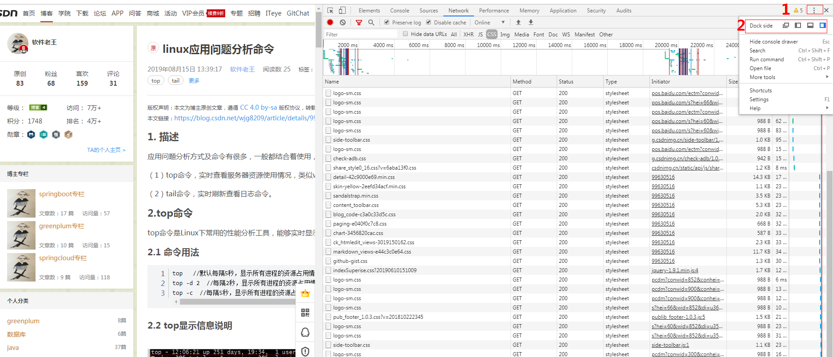The image size is (833, 357).
Task: Click the code block horizontal scrollbar
Action: pos(238,301)
